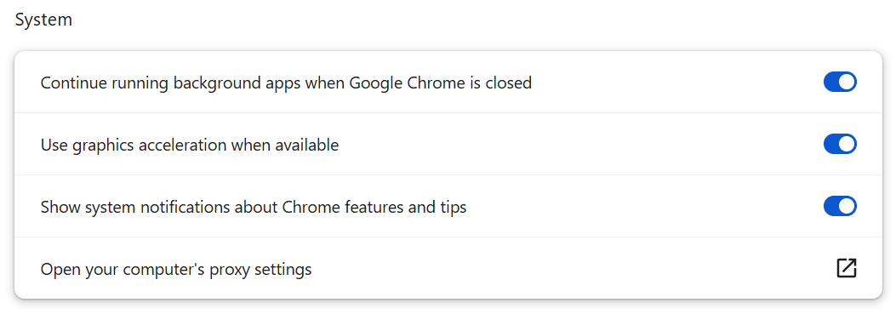Click white knob of graphics acceleration switch
Viewport: 896px width, 314px height.
click(x=847, y=144)
